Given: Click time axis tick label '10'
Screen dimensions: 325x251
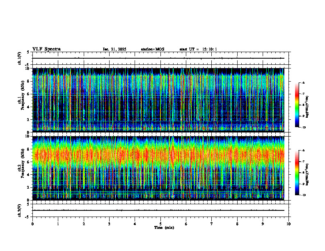Looking at the screenshot, I should 288,224.
